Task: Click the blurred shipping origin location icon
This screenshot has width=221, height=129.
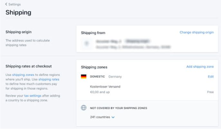Action: pos(87,43)
